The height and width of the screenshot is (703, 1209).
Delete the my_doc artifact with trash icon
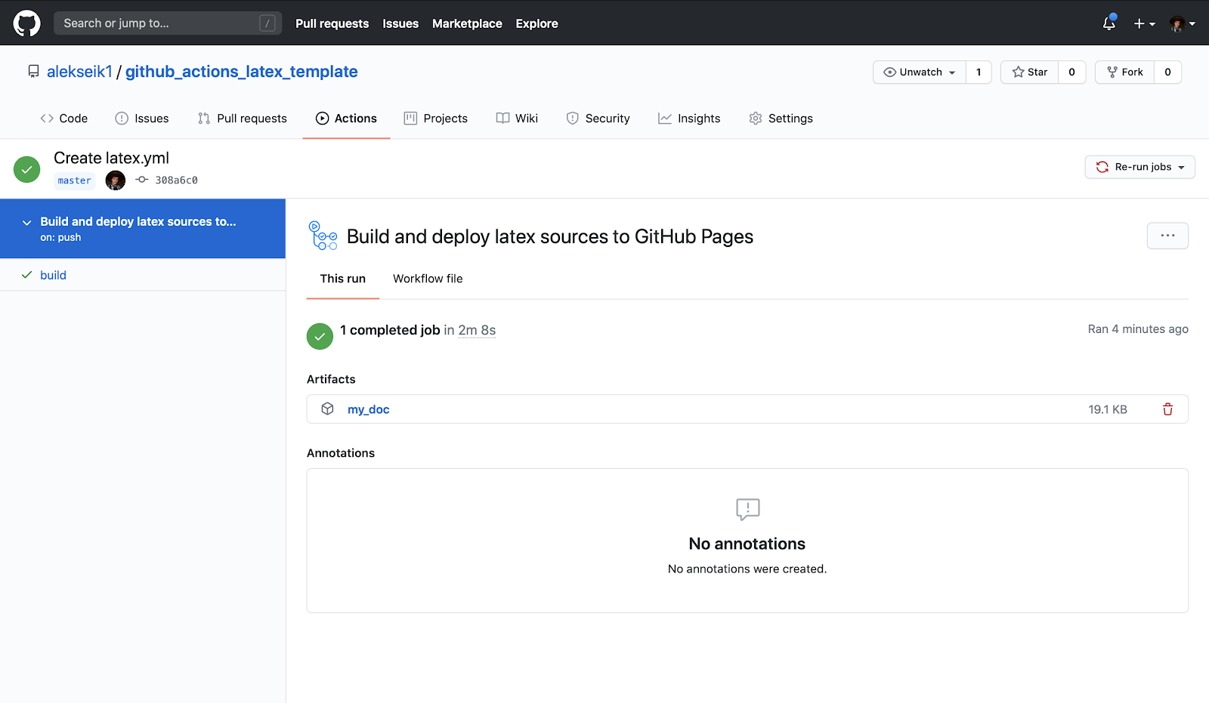[x=1167, y=409]
